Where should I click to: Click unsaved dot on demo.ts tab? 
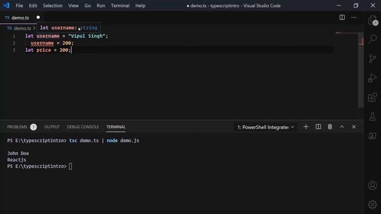(x=38, y=17)
